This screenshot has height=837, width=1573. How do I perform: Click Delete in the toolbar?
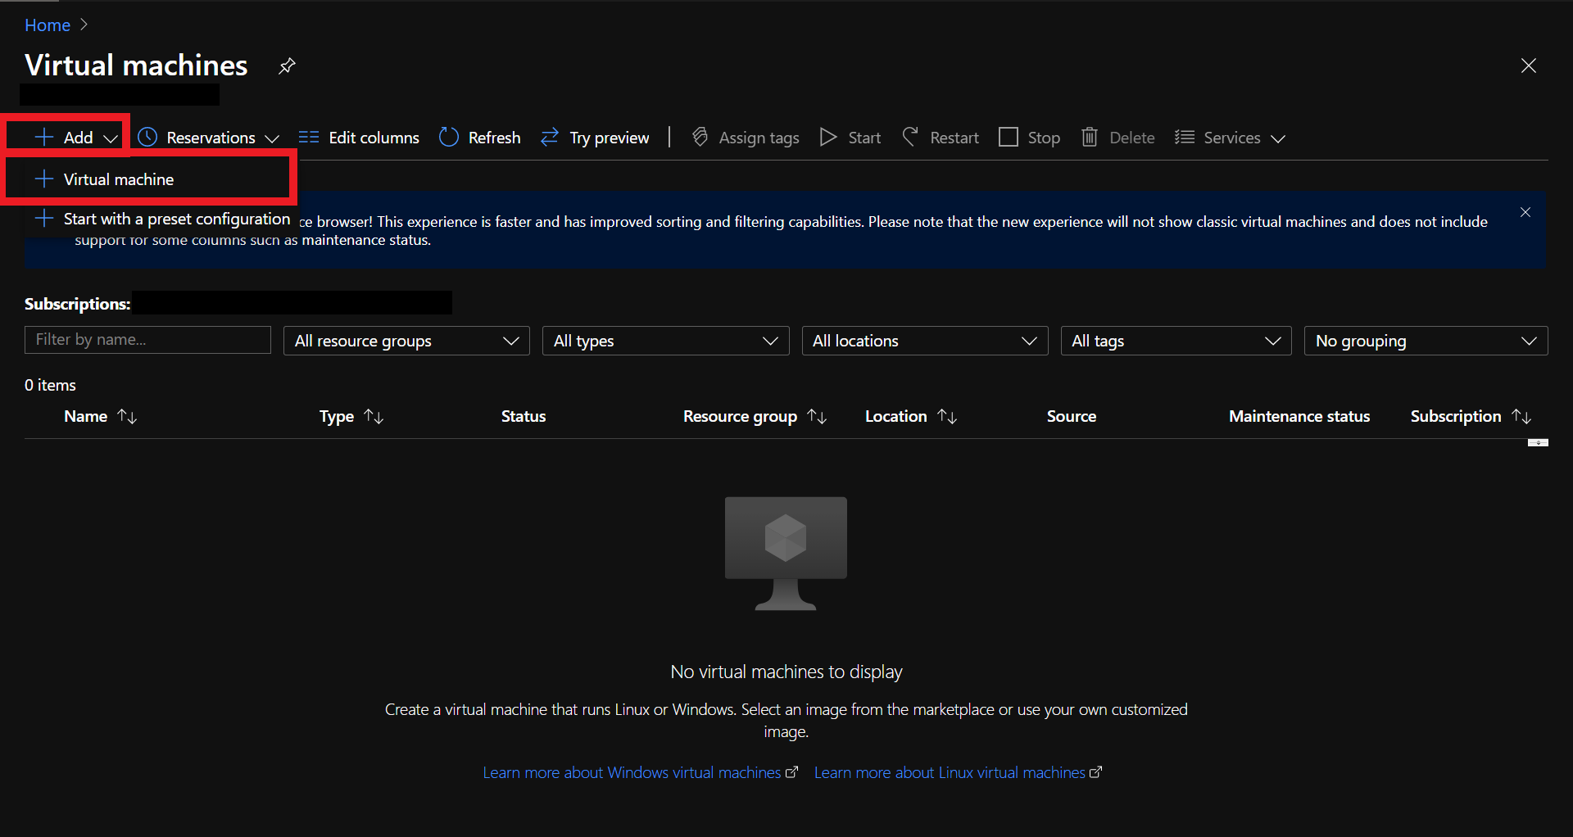tap(1118, 137)
